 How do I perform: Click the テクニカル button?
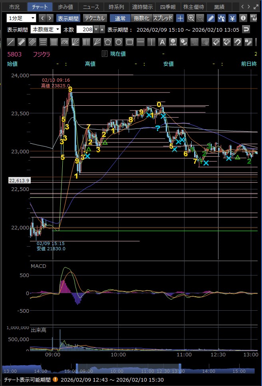pyautogui.click(x=94, y=18)
